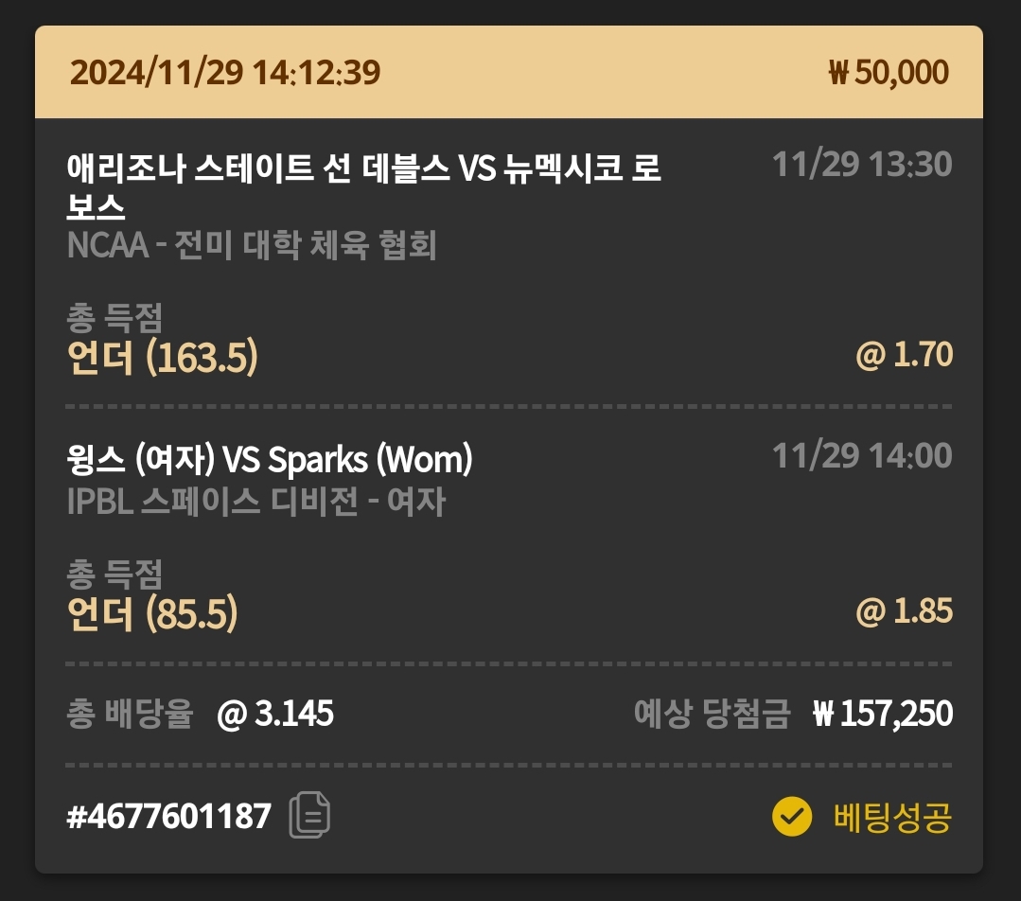Viewport: 1021px width, 901px height.
Task: Click bet ID #4677601187
Action: [169, 816]
